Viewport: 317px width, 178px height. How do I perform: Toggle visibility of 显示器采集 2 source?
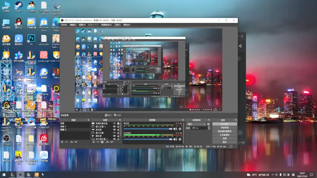(114, 139)
